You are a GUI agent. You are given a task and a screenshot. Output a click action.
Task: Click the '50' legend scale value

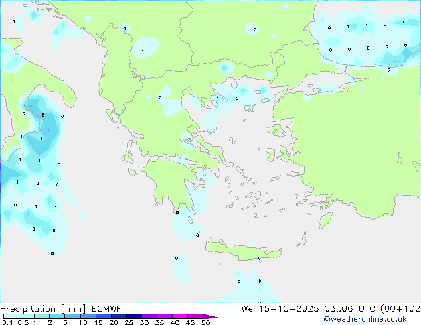click(x=205, y=322)
